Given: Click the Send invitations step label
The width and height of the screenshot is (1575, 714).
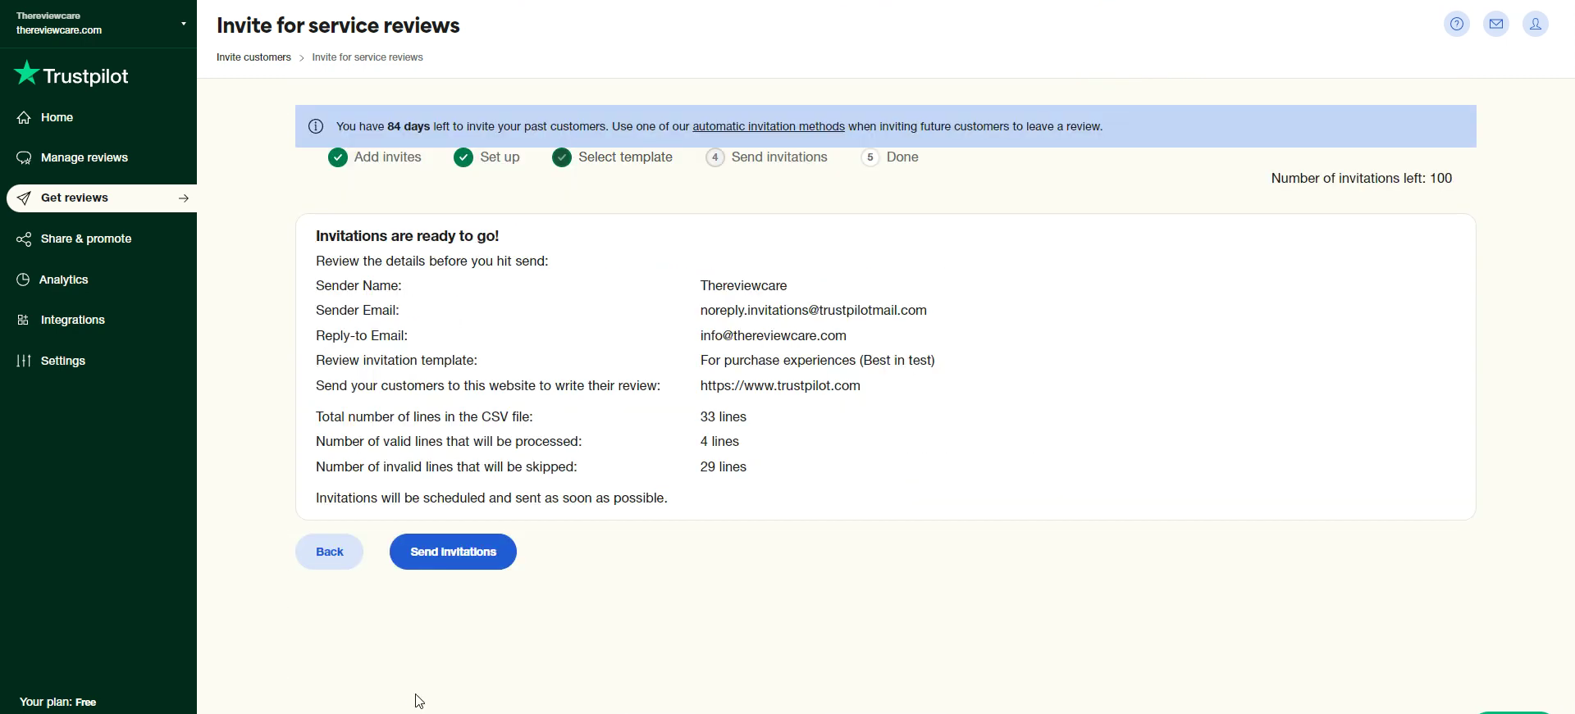Looking at the screenshot, I should click(779, 157).
